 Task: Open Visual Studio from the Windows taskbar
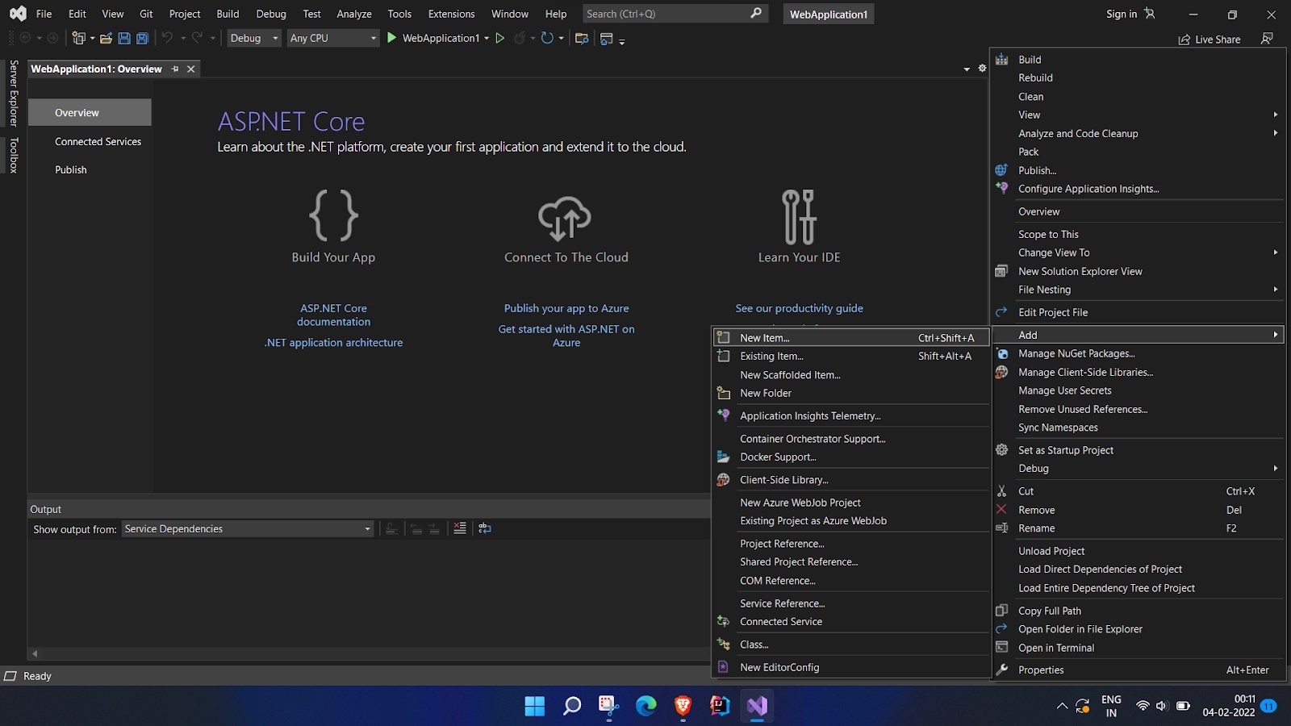tap(757, 706)
